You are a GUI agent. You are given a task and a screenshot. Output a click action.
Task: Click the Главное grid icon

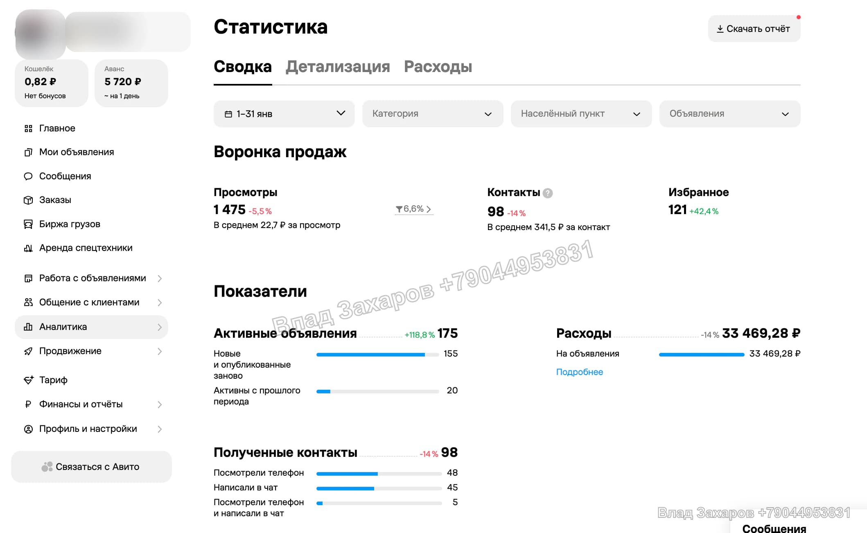tap(28, 129)
